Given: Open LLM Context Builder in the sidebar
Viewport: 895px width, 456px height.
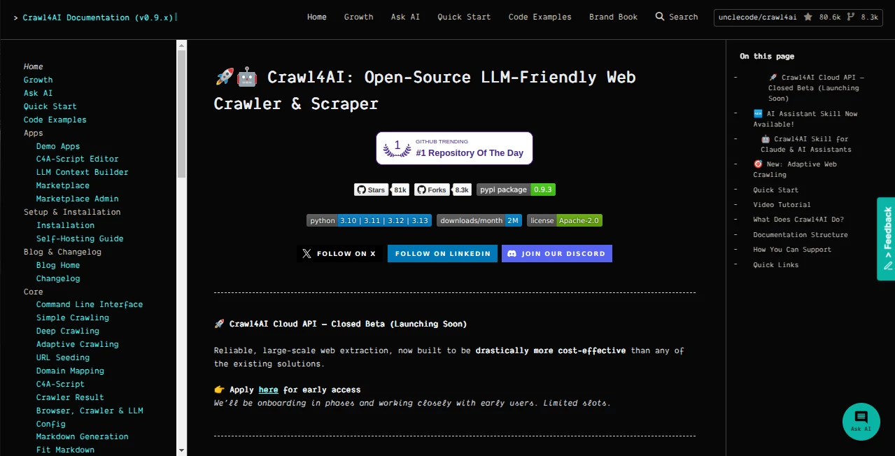Looking at the screenshot, I should coord(83,172).
